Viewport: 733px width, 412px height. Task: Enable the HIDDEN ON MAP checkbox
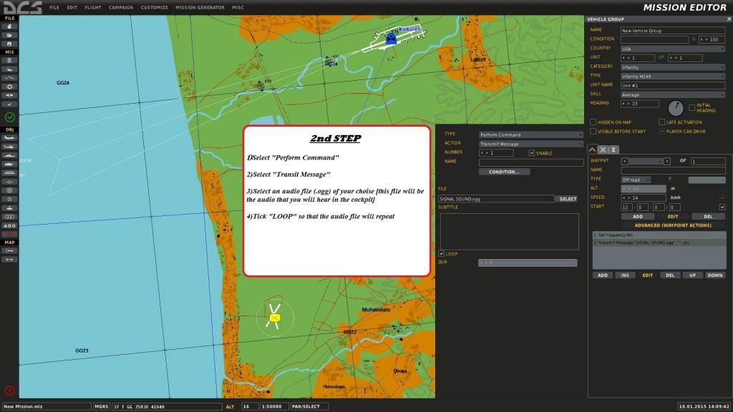point(593,122)
